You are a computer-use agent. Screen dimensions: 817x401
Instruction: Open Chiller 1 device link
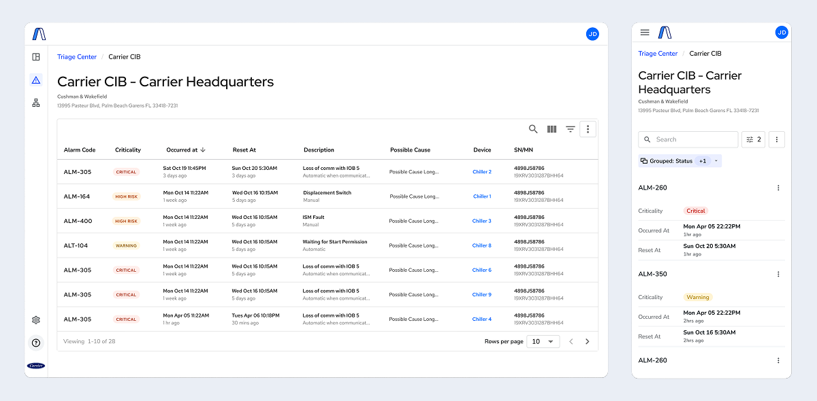point(482,196)
